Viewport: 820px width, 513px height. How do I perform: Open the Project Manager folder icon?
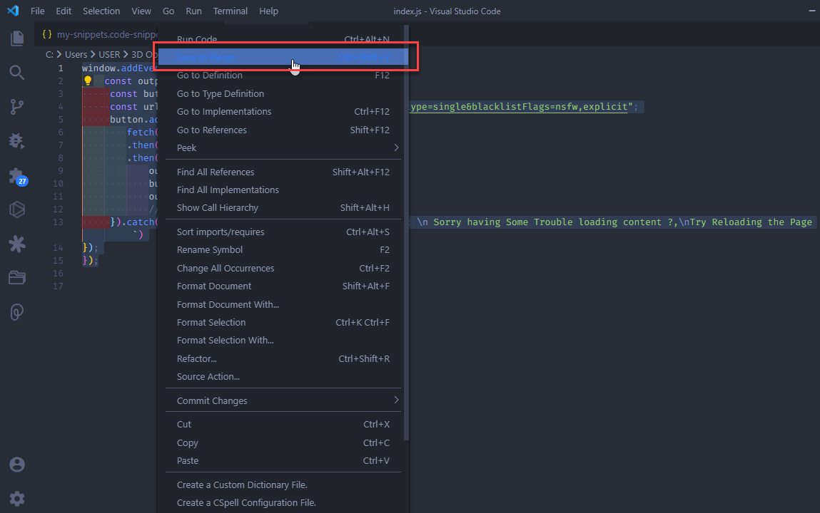click(17, 278)
